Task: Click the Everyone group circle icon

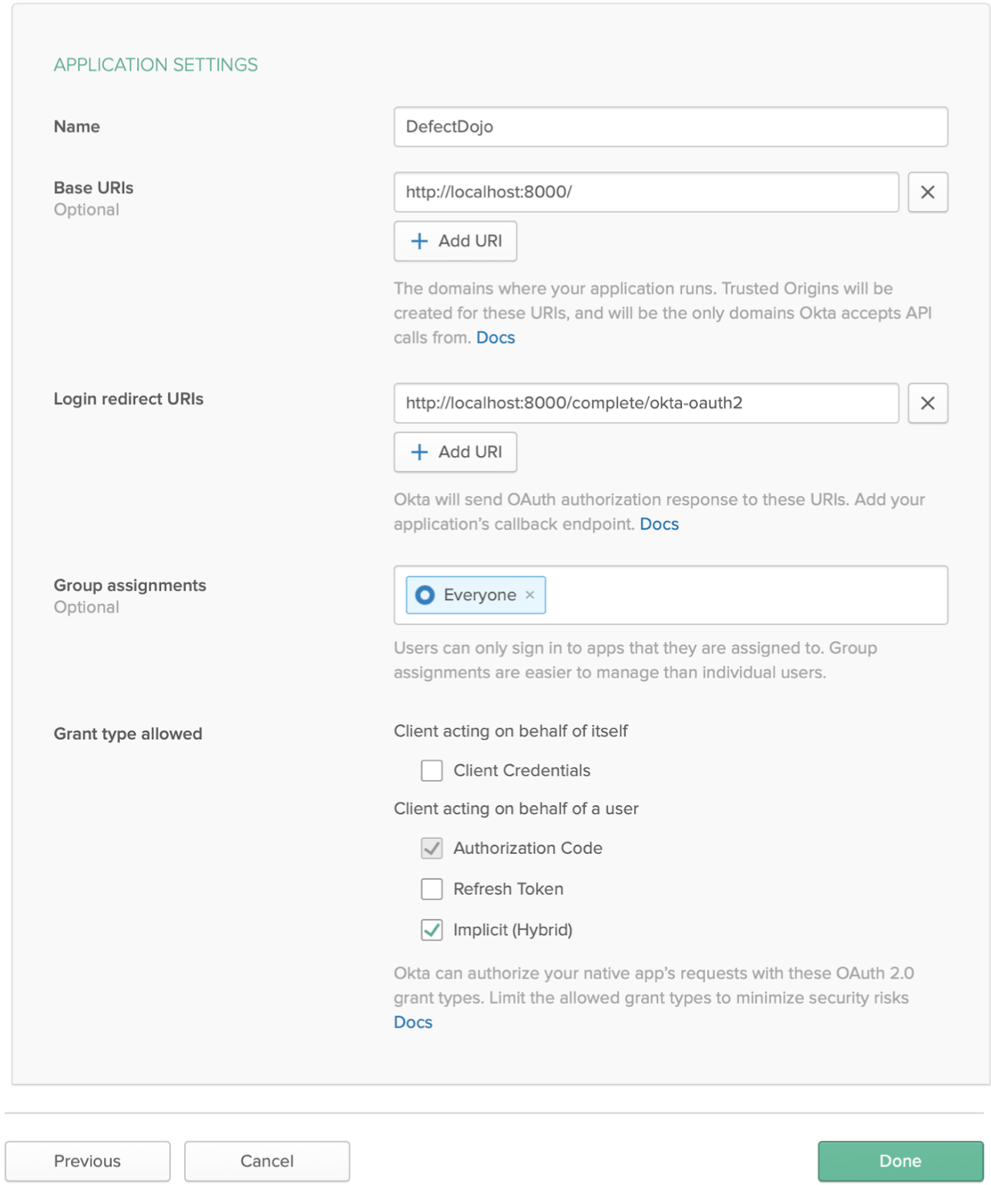Action: click(425, 595)
